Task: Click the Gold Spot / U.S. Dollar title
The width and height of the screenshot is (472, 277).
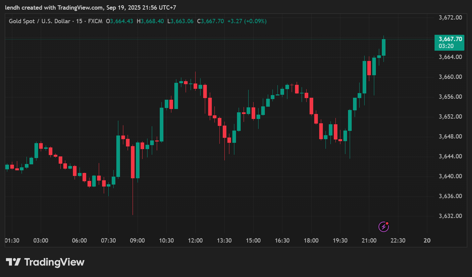Action: tap(39, 21)
